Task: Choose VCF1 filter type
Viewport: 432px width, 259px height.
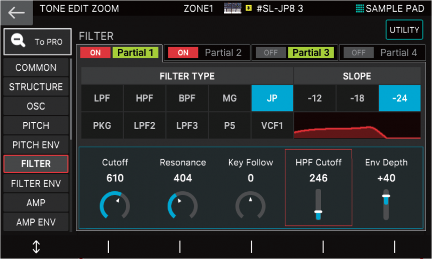Action: pos(272,125)
